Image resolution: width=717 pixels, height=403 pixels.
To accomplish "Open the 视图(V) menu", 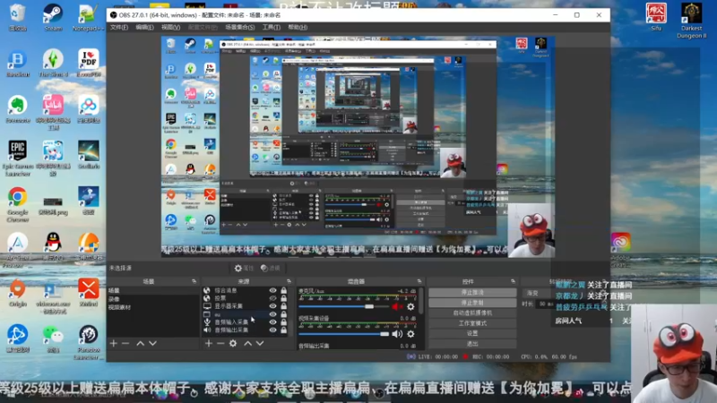I will [170, 28].
